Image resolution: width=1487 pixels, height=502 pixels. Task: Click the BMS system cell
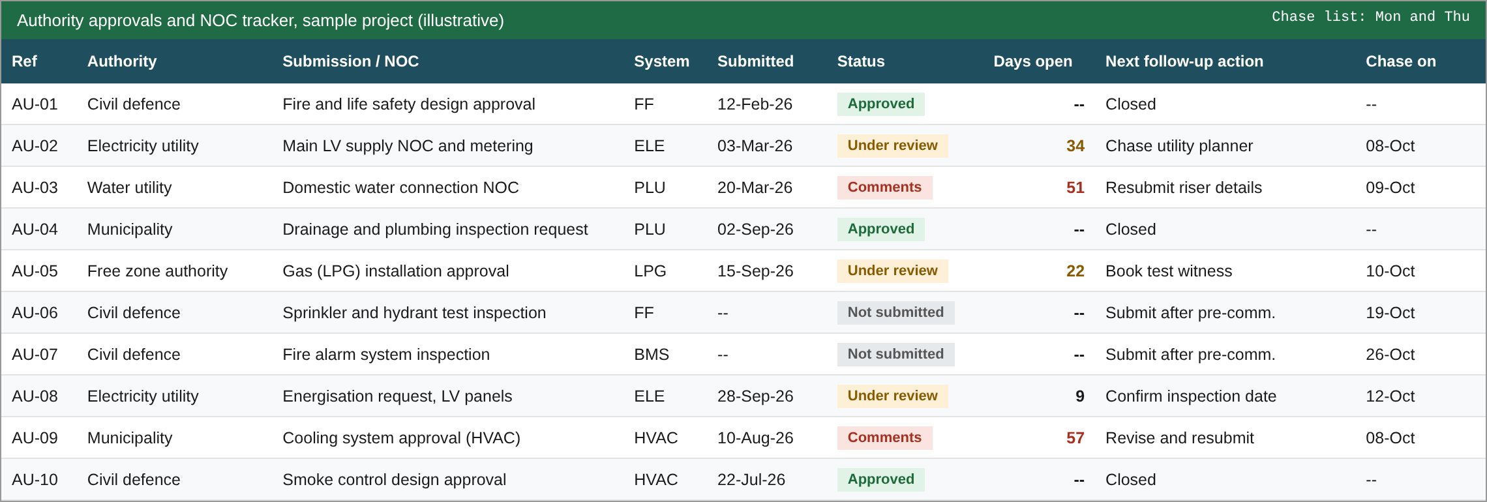tap(652, 355)
